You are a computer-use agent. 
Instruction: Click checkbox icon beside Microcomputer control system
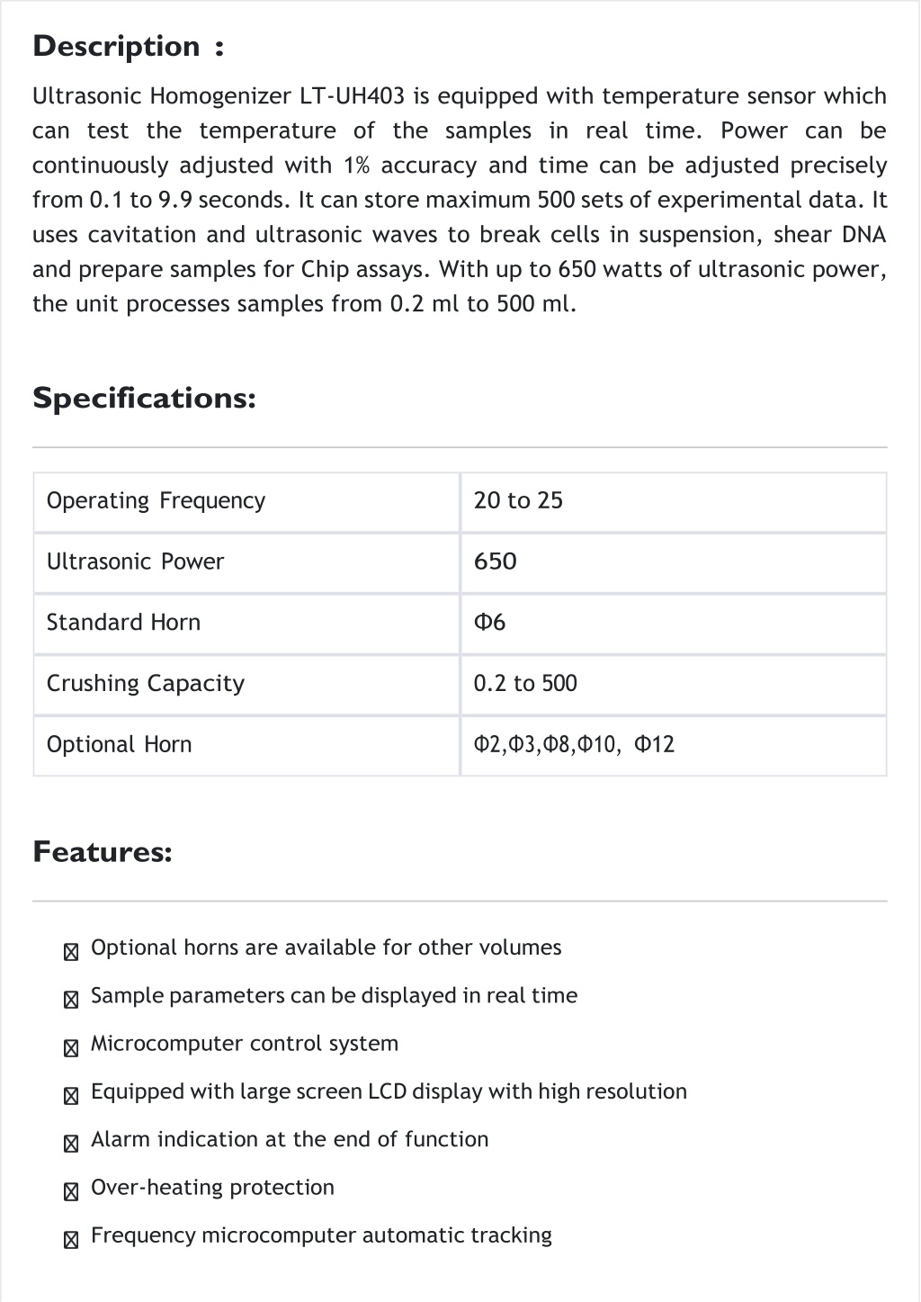click(x=71, y=1047)
